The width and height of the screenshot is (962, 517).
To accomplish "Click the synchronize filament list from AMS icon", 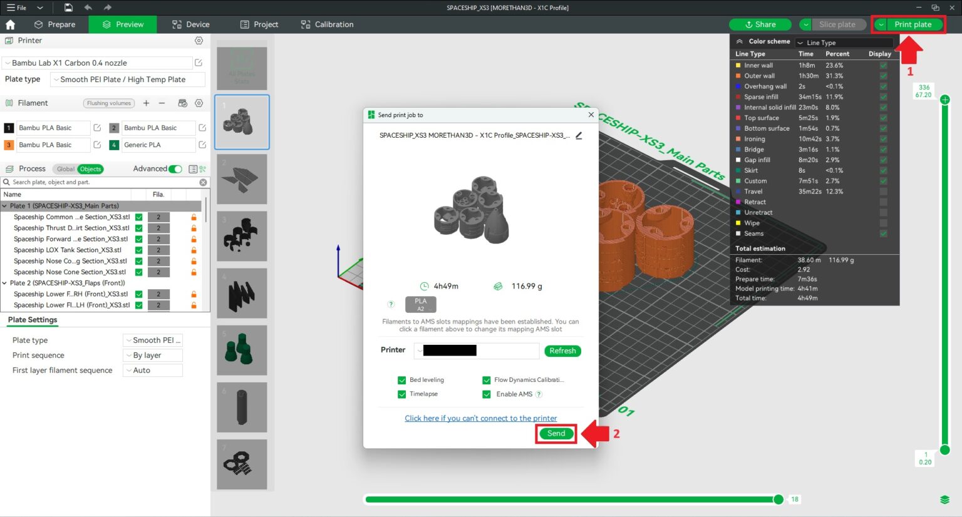I will (x=182, y=103).
